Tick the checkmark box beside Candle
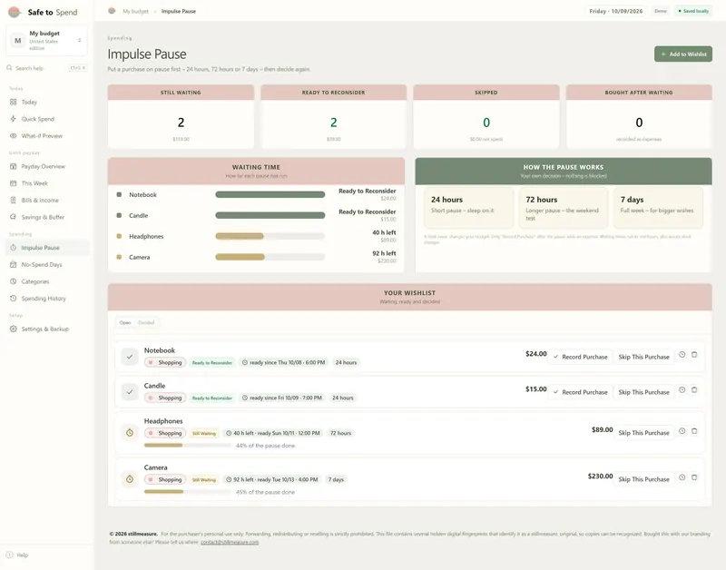 (x=130, y=392)
